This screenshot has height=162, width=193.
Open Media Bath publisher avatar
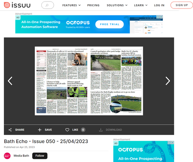7,156
